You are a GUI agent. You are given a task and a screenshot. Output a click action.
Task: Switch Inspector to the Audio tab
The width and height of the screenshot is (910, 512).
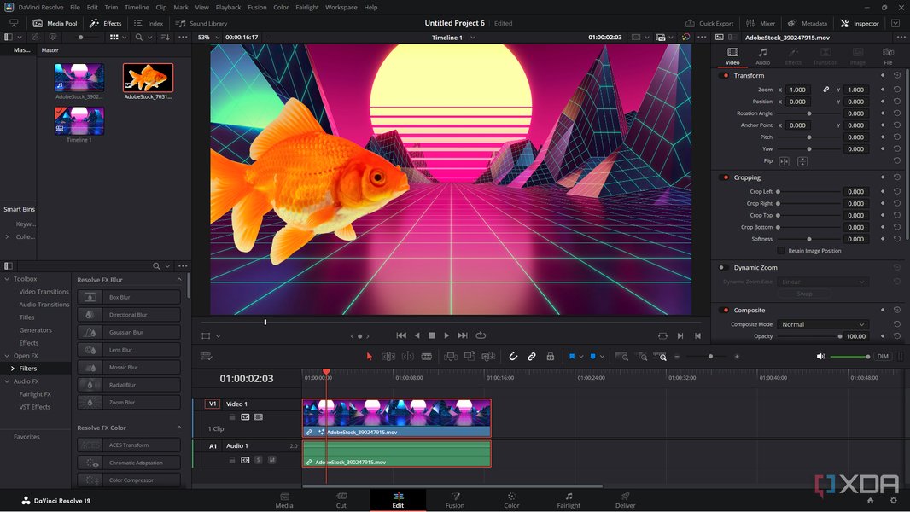(762, 56)
